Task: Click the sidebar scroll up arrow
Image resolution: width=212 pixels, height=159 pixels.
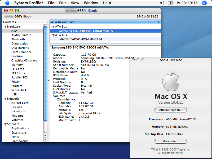Action: tap(45, 135)
